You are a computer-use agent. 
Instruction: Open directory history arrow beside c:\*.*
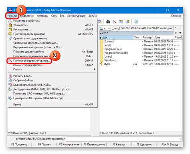point(101,33)
